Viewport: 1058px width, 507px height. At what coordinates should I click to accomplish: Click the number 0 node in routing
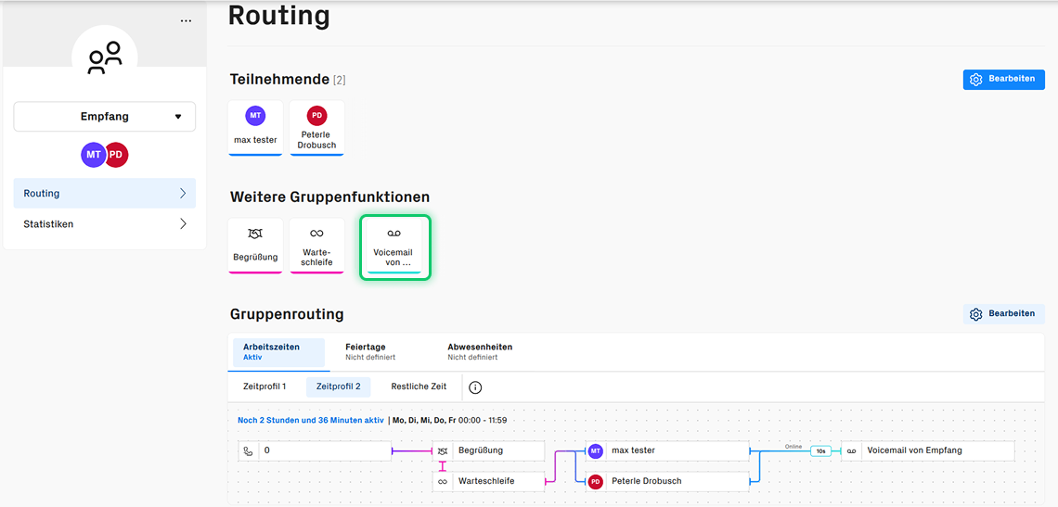316,451
